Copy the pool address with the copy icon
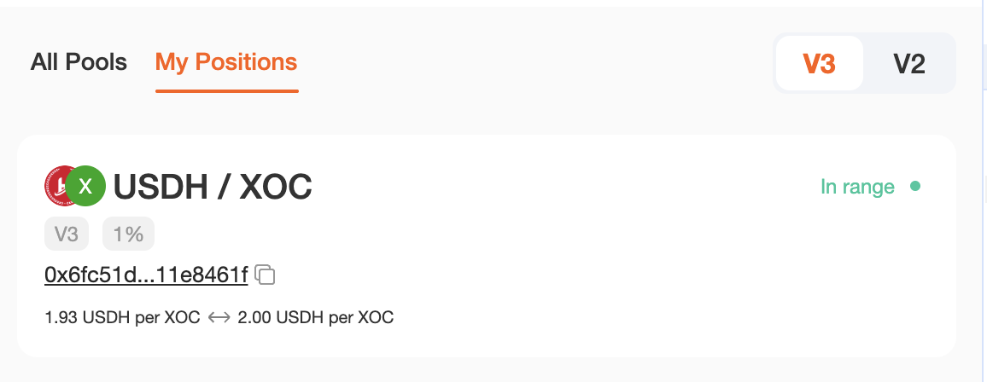The height and width of the screenshot is (382, 987). (x=266, y=275)
